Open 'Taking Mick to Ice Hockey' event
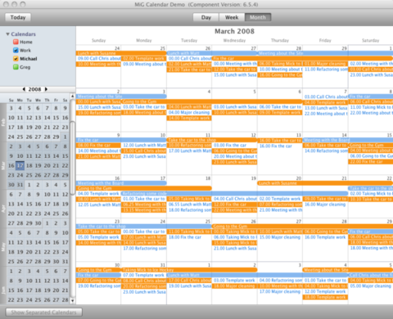The height and width of the screenshot is (319, 393). [x=189, y=270]
